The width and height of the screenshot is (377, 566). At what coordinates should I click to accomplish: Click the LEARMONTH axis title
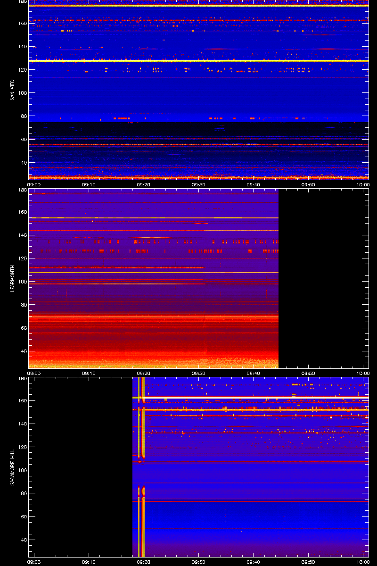(12, 278)
